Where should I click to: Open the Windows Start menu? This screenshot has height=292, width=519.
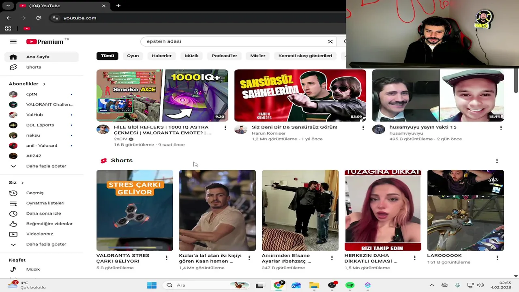click(x=152, y=285)
